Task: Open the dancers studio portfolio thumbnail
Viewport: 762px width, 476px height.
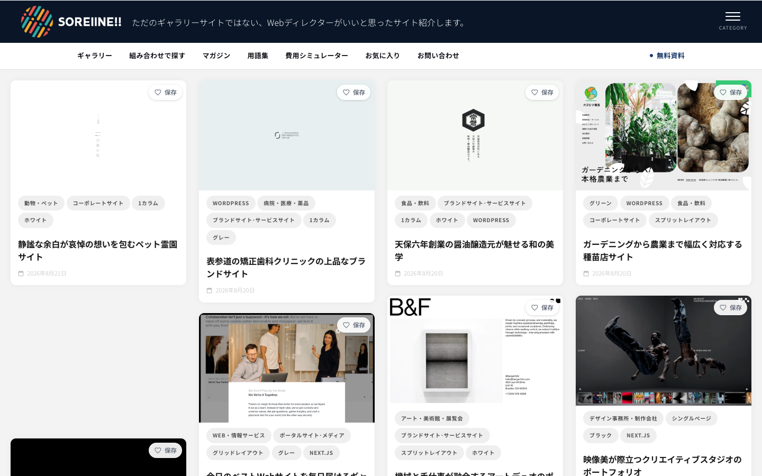Action: tap(664, 351)
